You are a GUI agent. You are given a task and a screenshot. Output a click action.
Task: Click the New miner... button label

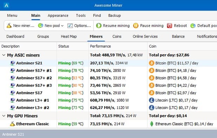(x=24, y=26)
